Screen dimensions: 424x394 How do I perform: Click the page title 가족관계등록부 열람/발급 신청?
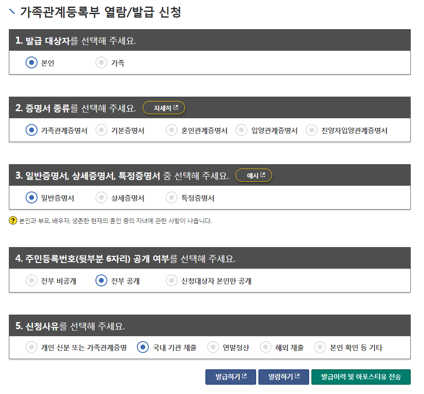tap(101, 12)
